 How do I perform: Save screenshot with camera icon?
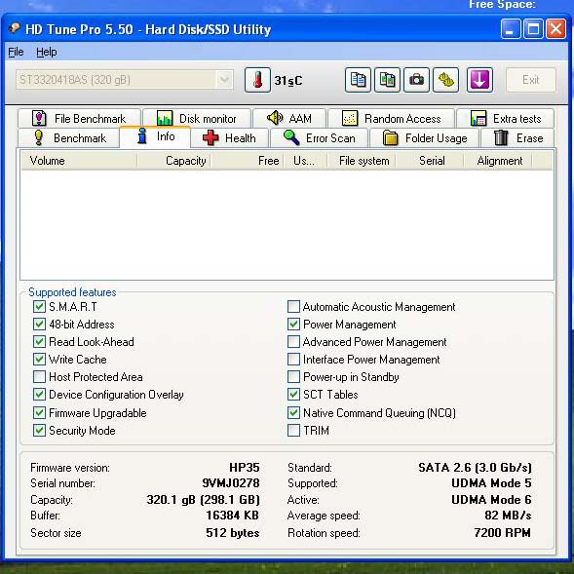416,80
